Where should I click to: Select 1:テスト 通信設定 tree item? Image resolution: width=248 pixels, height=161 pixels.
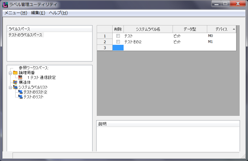pos(42,77)
